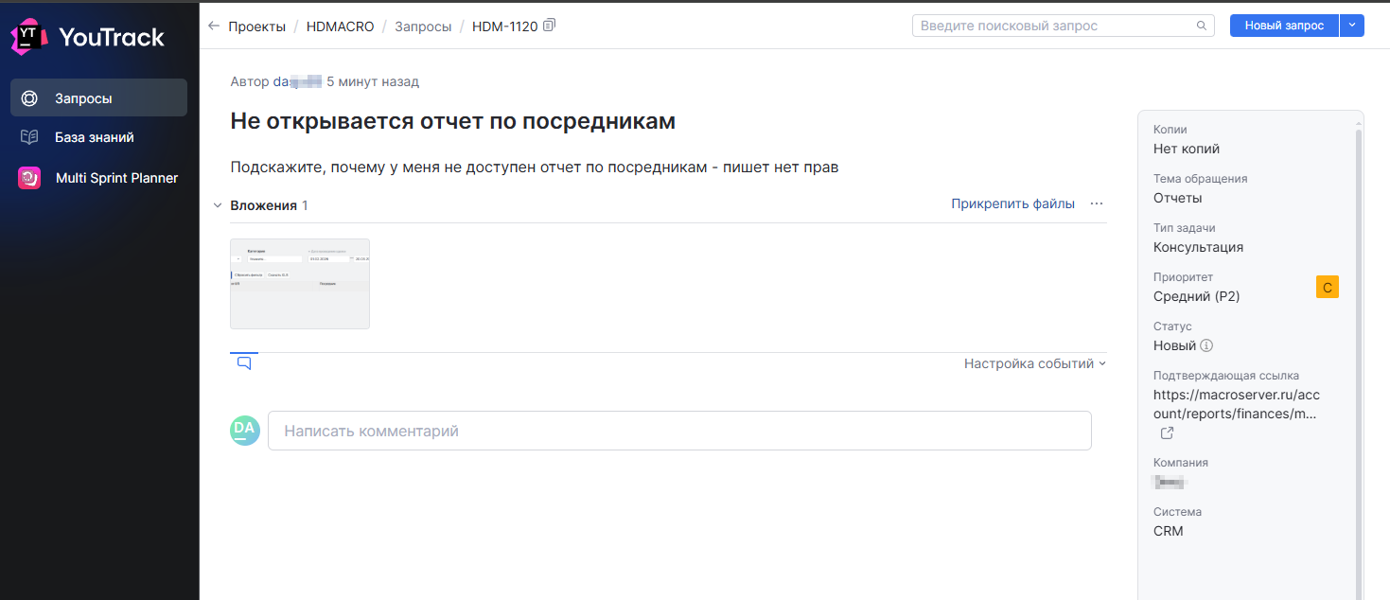The image size is (1390, 600).
Task: Click into the Написать комментарий field
Action: coord(679,431)
